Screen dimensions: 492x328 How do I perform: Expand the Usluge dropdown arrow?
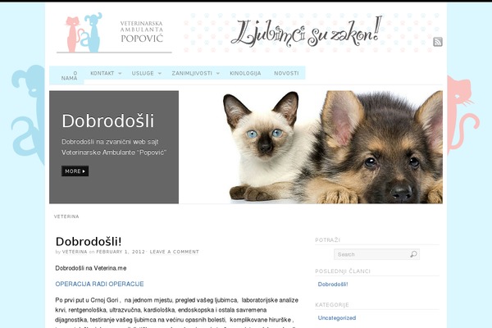pos(160,74)
